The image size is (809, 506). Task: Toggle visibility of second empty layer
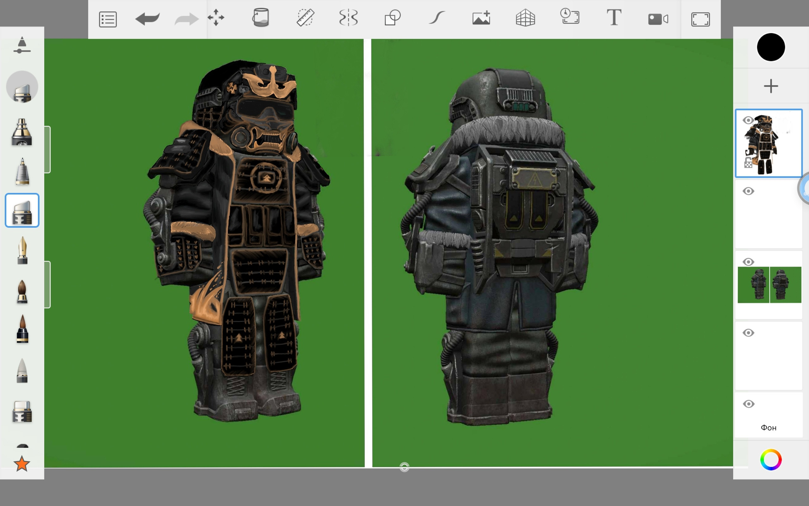(x=748, y=191)
